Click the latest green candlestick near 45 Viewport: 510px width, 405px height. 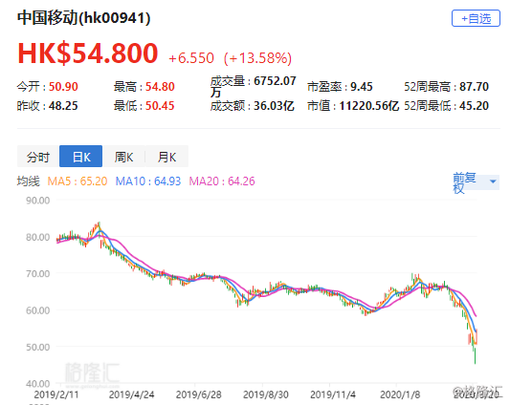pos(476,355)
